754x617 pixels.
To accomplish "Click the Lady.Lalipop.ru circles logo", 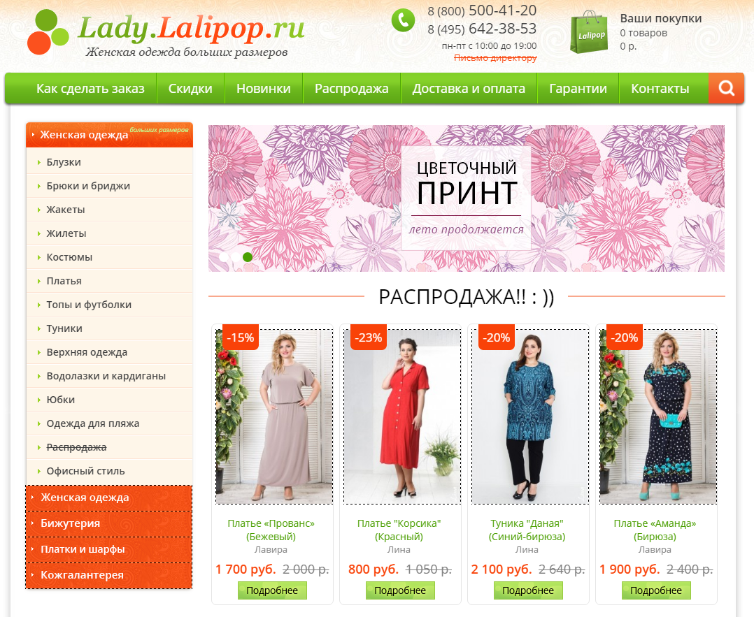I will (48, 31).
